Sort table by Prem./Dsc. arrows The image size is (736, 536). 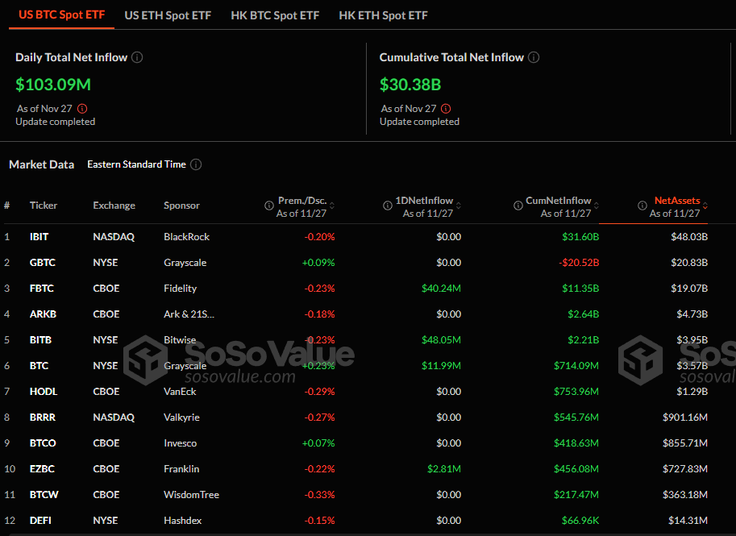[332, 206]
